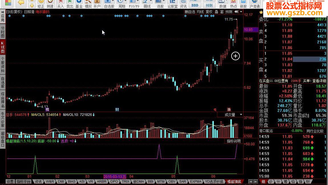The height and width of the screenshot is (185, 328).
Task: Switch to 分时图 sidebar tab
Action: point(3,32)
